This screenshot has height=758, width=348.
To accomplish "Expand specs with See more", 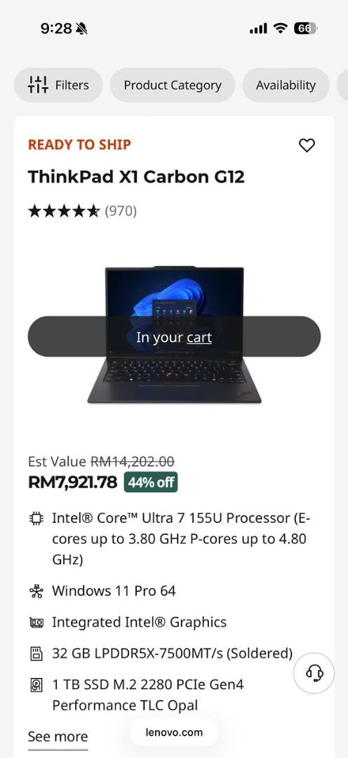I will coord(58,737).
